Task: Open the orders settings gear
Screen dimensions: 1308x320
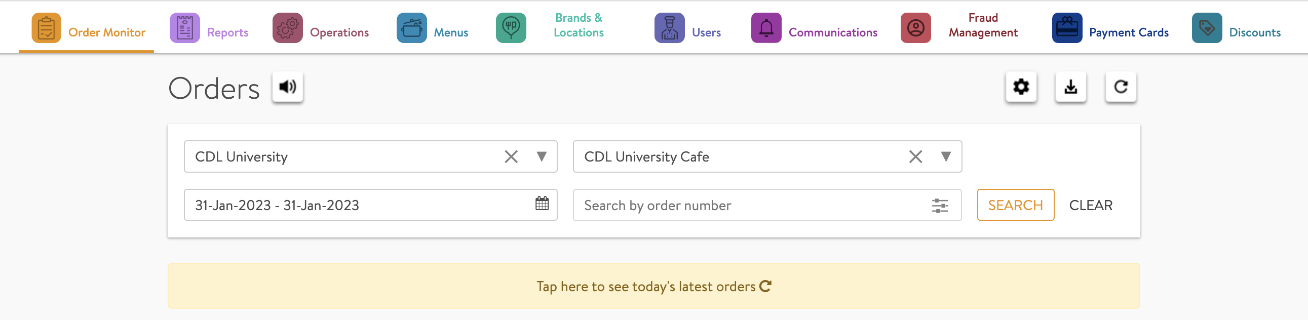Action: pos(1021,87)
